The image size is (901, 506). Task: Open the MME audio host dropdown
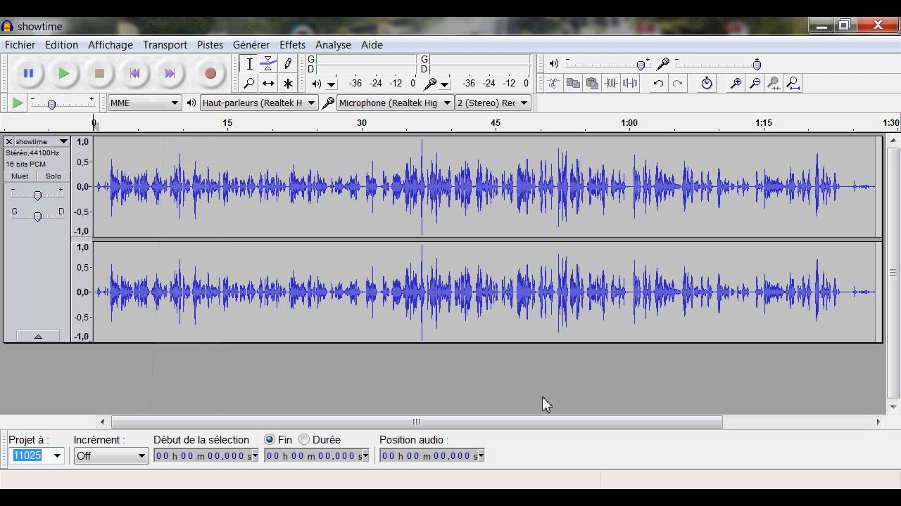[x=145, y=103]
